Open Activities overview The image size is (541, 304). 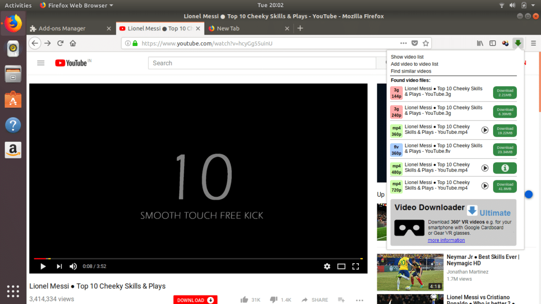(18, 5)
